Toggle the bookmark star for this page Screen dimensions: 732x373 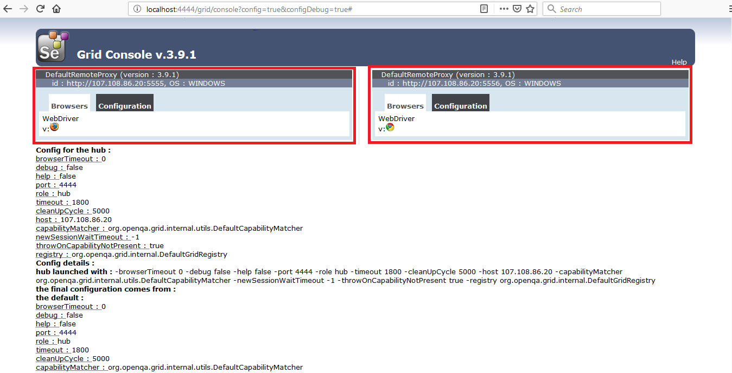click(x=530, y=9)
